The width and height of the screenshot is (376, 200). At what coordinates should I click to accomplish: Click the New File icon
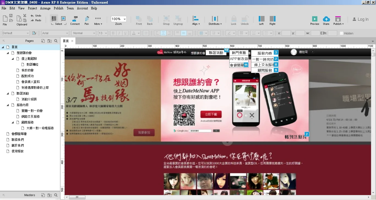[5, 18]
